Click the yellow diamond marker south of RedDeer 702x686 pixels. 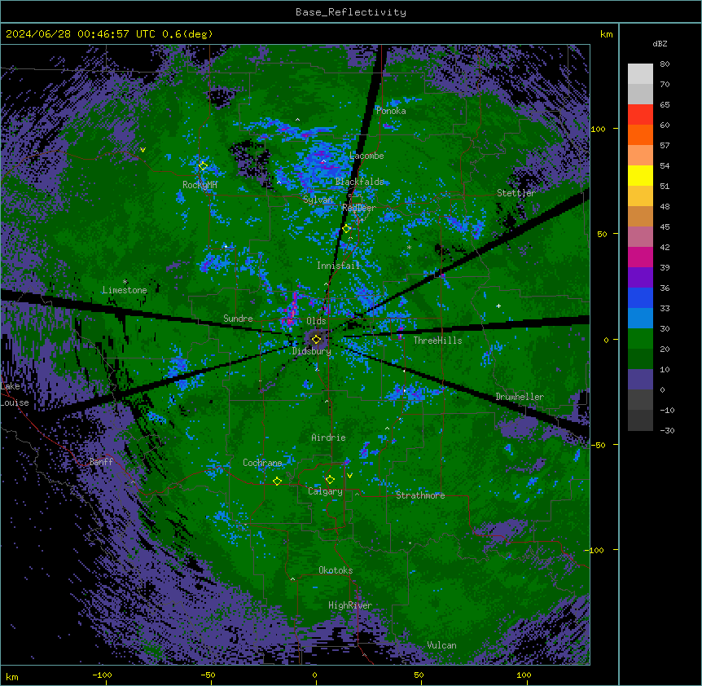click(x=346, y=229)
